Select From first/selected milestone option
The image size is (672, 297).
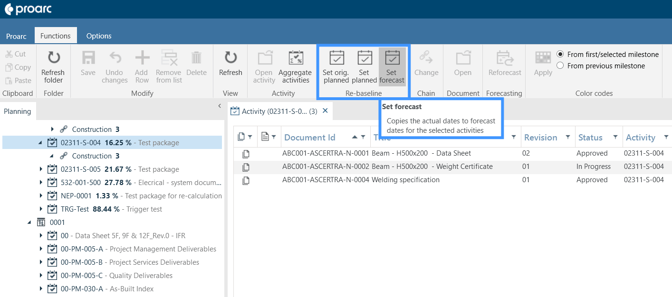pos(560,54)
